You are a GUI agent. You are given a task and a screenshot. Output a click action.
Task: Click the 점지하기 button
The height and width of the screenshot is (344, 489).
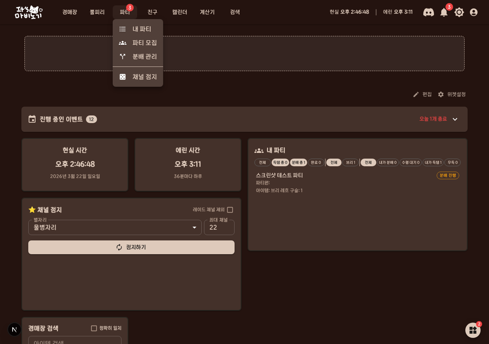point(131,247)
